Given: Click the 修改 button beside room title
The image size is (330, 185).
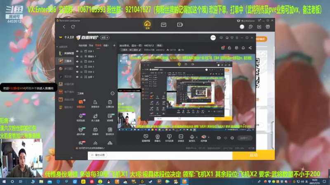Looking at the screenshot, I should pos(159,46).
